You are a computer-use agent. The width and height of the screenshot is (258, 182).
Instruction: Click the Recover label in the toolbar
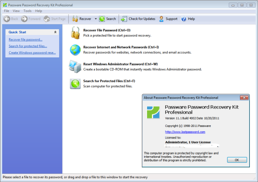coord(85,19)
